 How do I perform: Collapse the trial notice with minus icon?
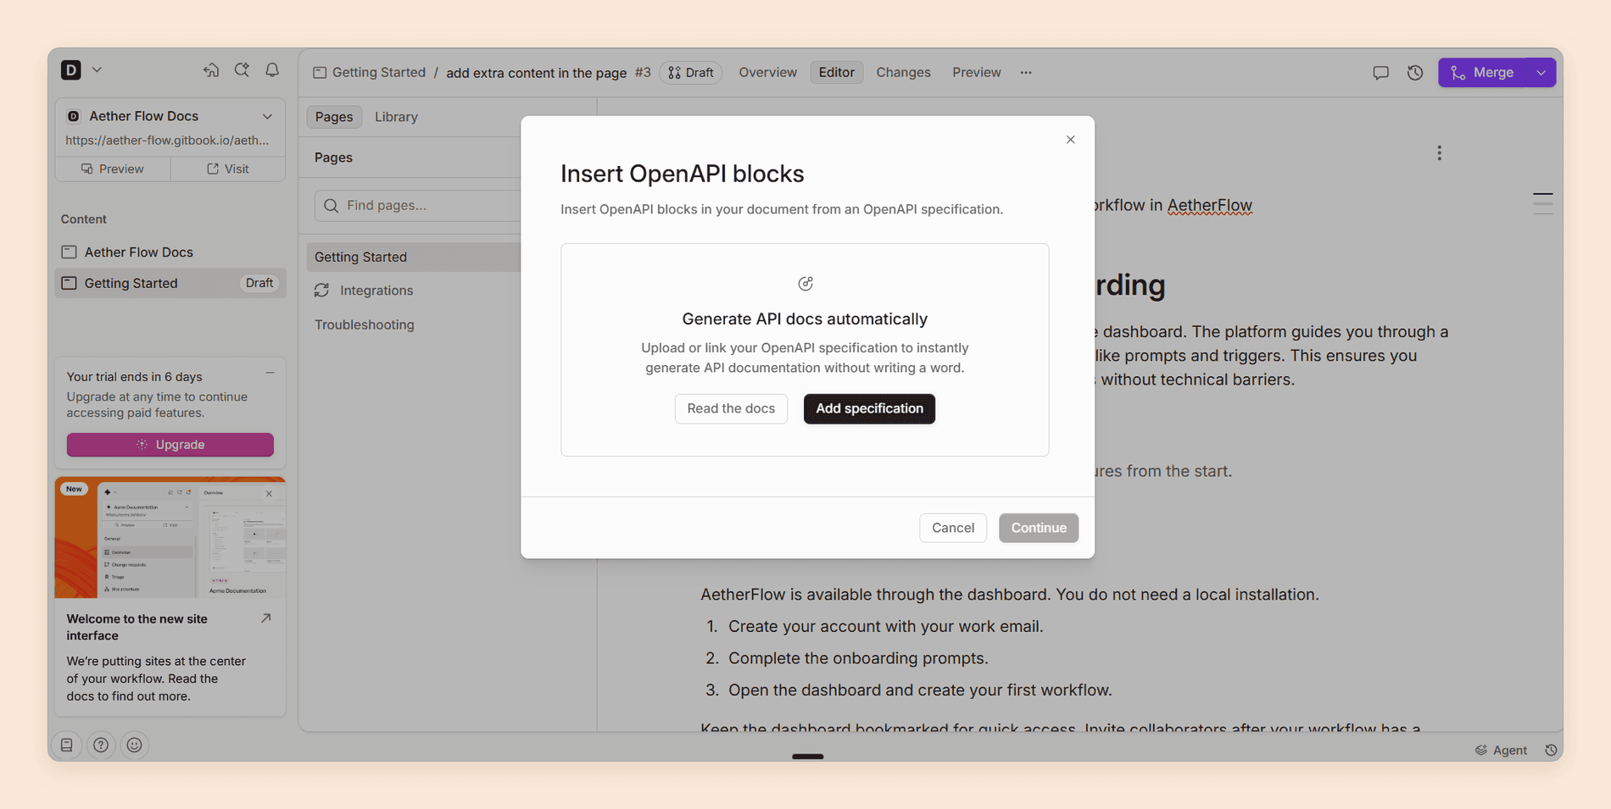tap(270, 373)
